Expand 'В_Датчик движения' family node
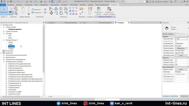 pos(6,68)
